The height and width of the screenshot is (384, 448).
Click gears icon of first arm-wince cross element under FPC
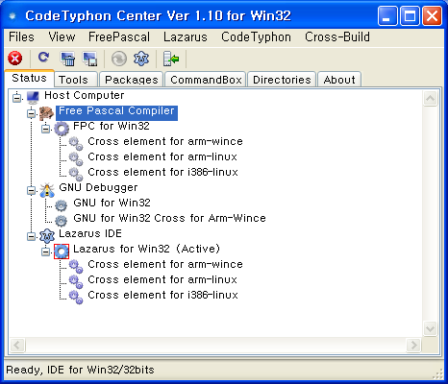point(76,143)
